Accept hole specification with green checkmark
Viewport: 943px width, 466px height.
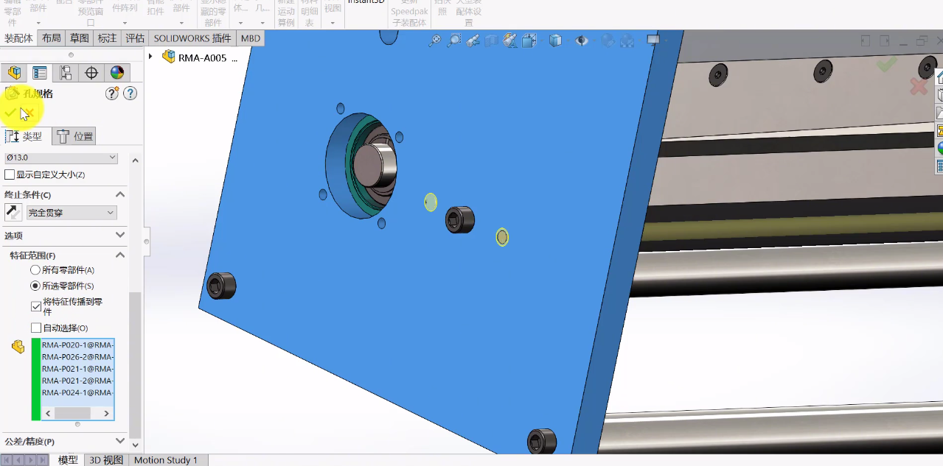point(10,113)
